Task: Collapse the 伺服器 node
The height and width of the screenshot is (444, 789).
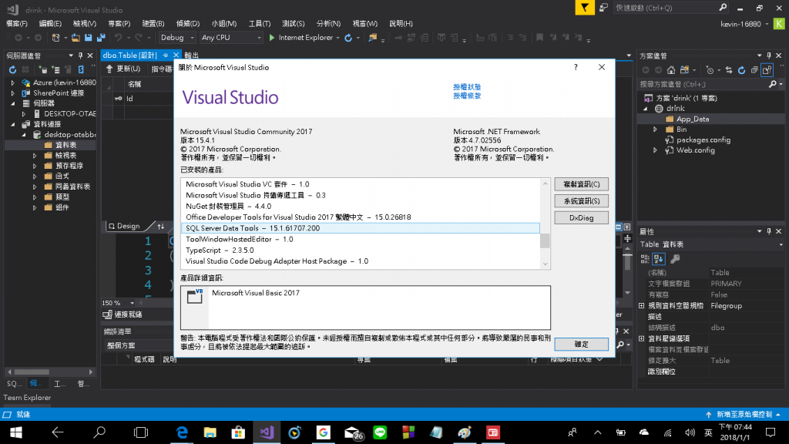Action: coord(13,103)
